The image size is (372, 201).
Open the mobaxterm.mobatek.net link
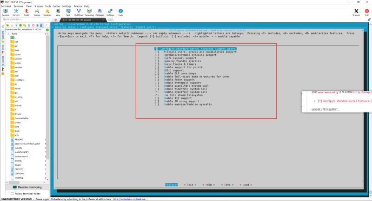coord(129,199)
